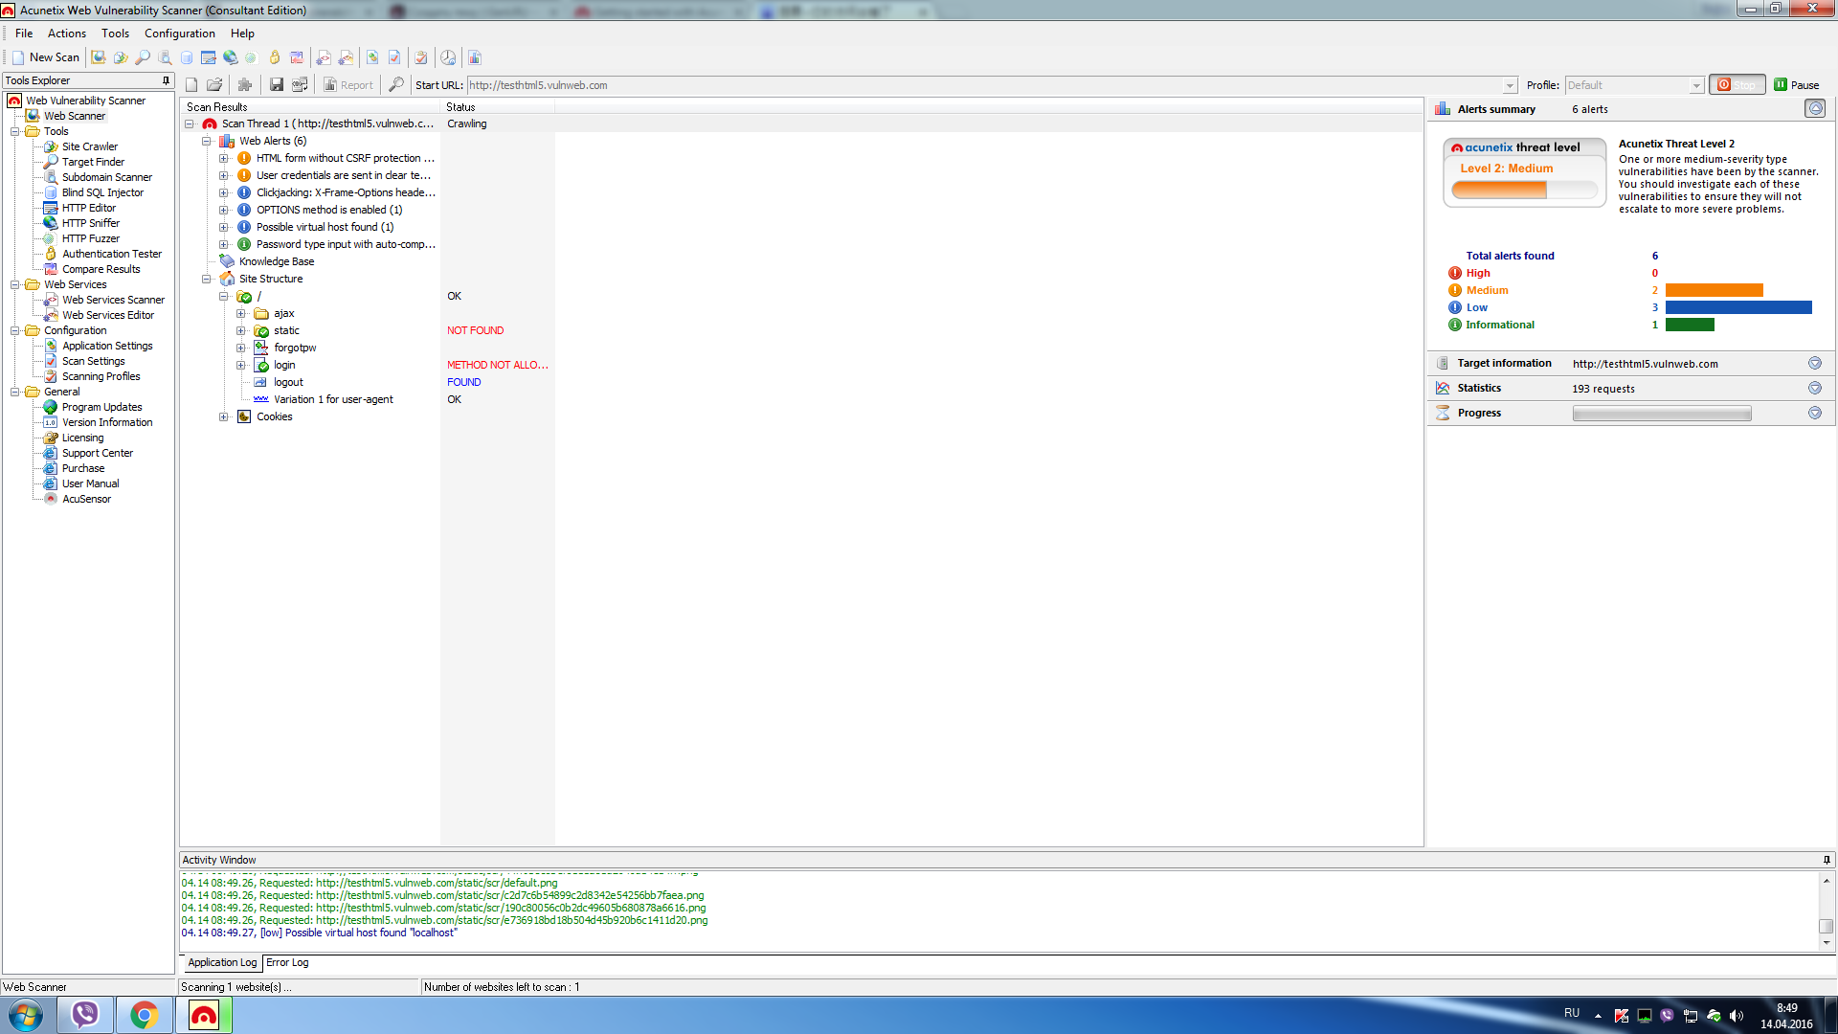Collapse the Alerts summary section
1838x1034 pixels.
[1815, 108]
